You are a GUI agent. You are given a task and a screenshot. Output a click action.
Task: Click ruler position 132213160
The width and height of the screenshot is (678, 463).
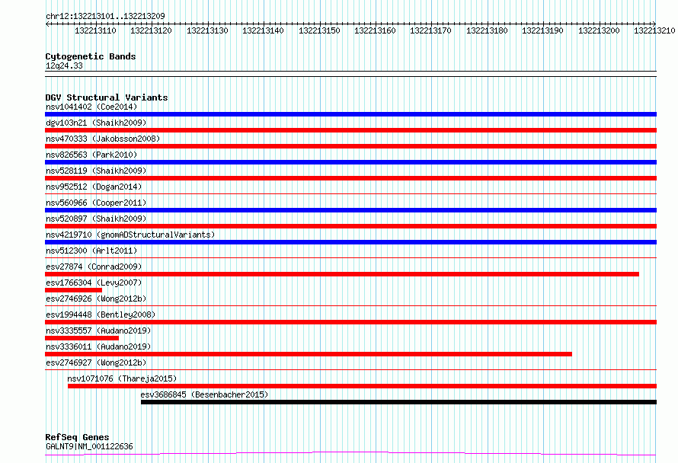pos(375,30)
